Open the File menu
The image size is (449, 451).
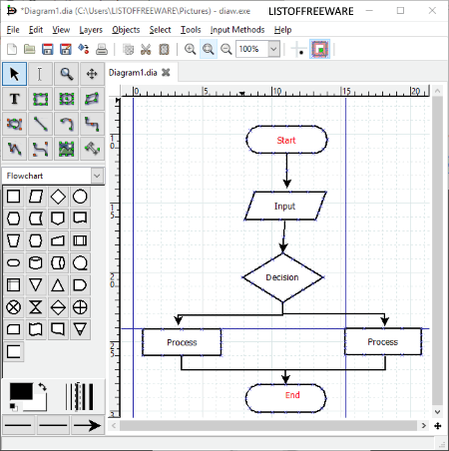[x=13, y=30]
